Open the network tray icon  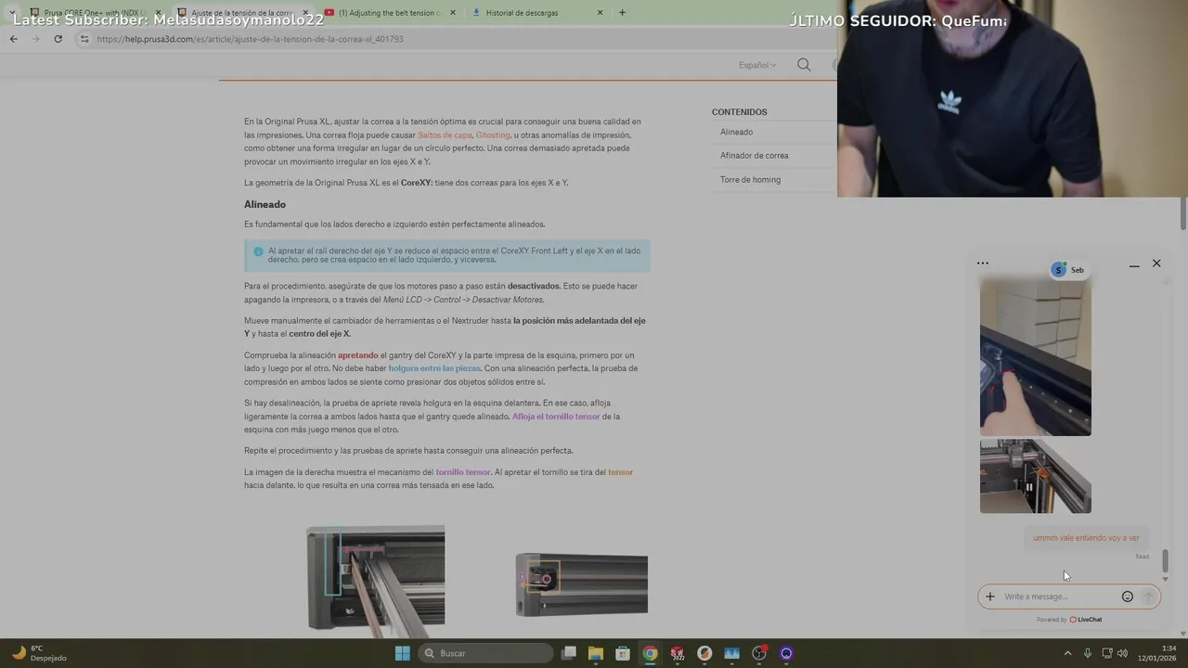(1106, 653)
